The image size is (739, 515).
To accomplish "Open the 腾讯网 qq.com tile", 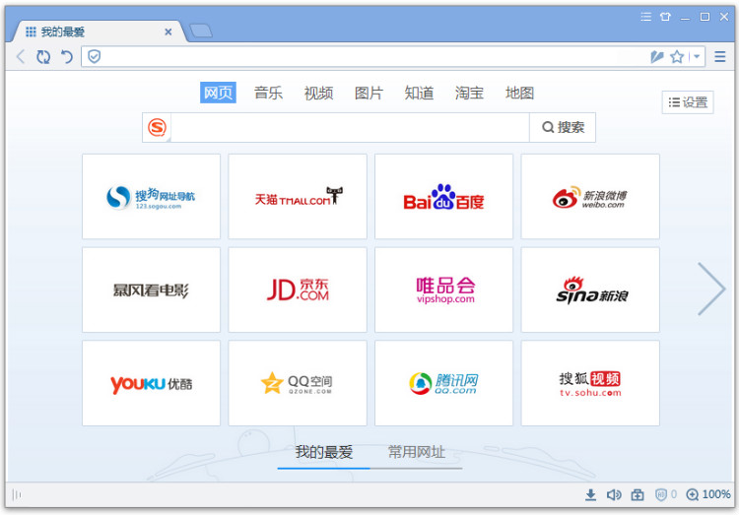I will coord(444,383).
